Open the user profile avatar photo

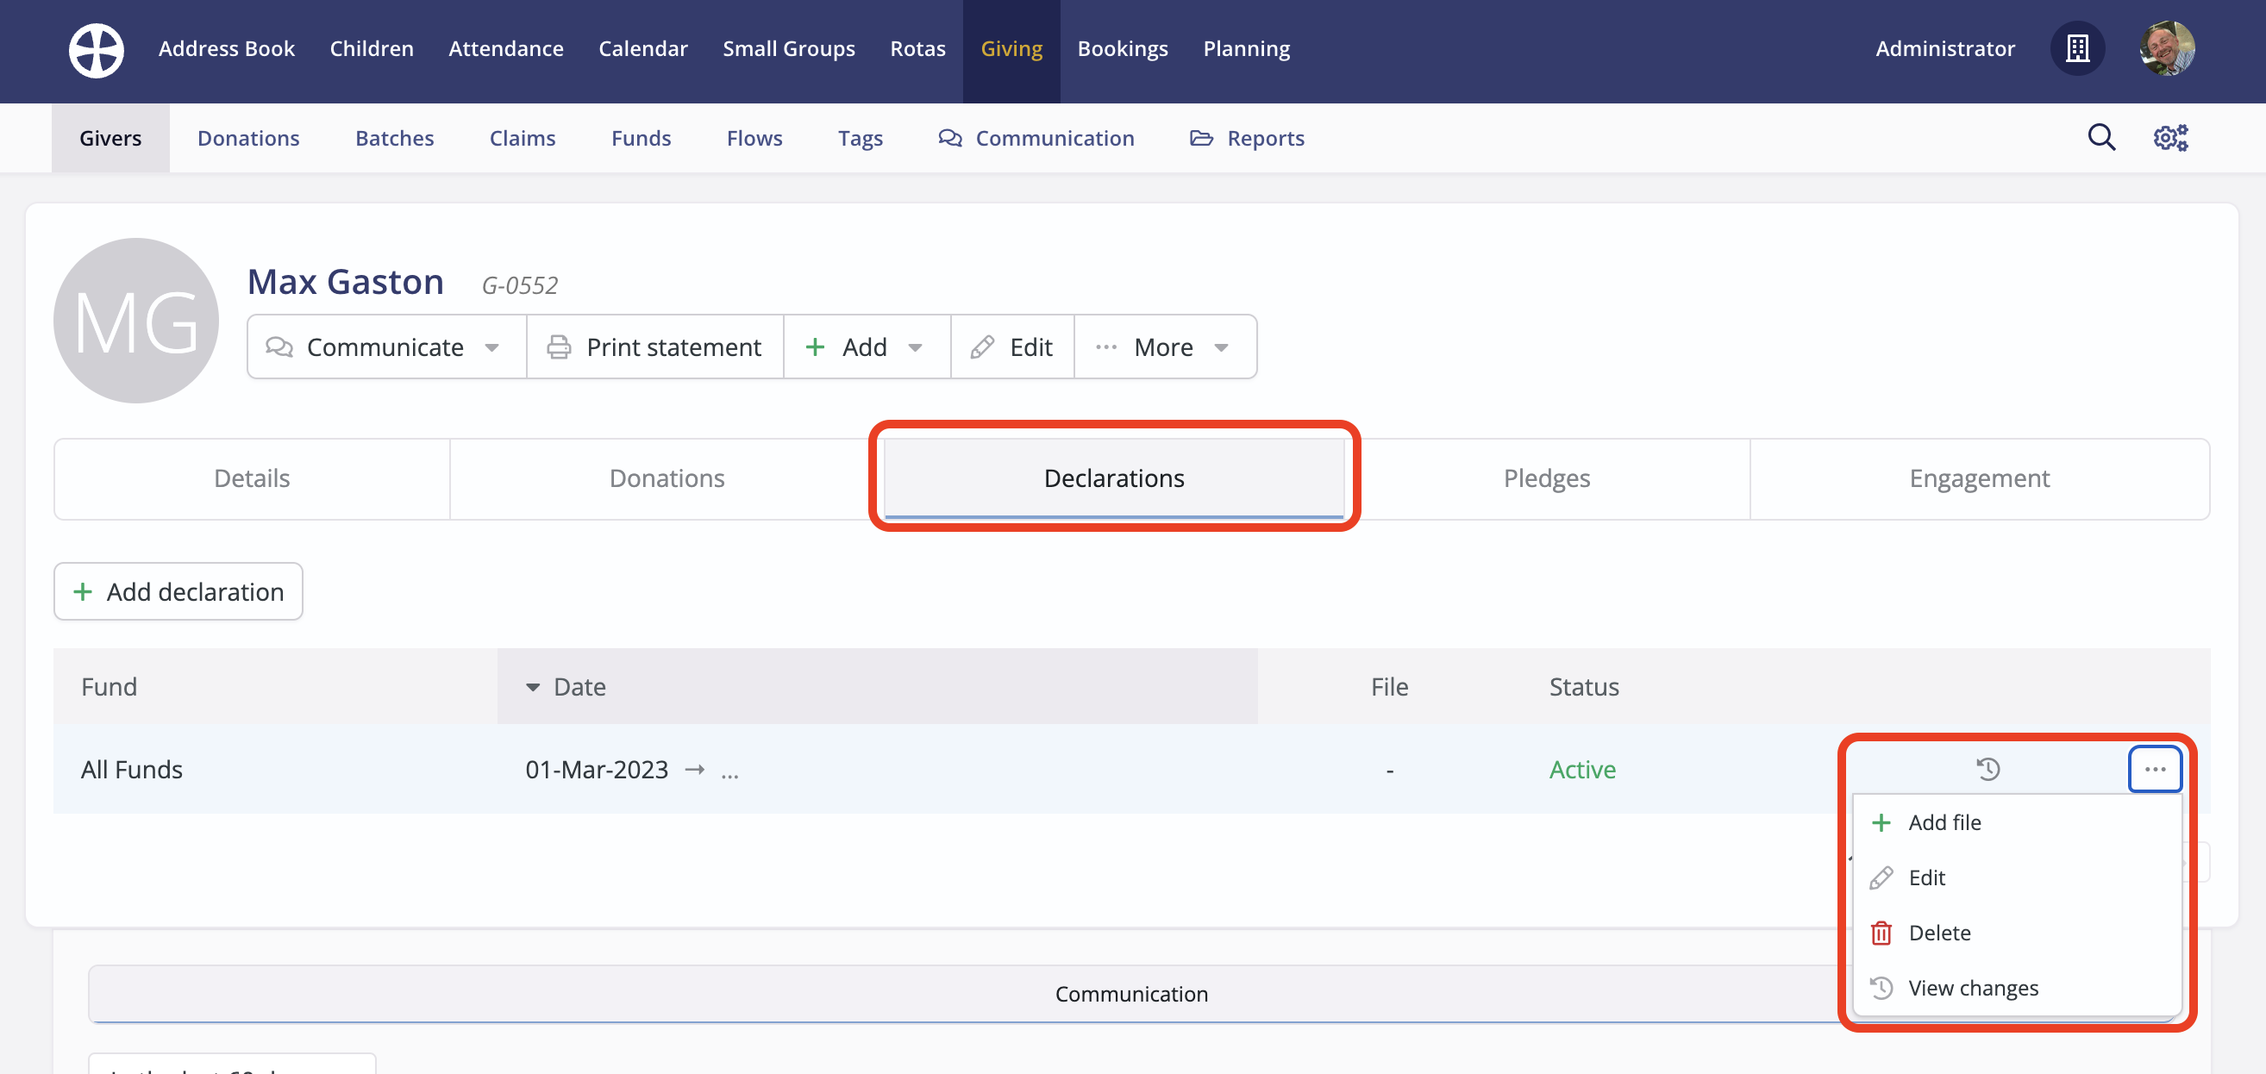(2166, 49)
